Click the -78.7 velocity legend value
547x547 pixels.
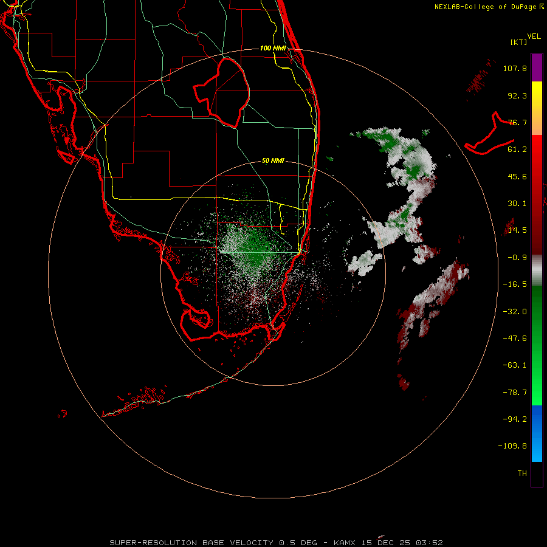(515, 393)
